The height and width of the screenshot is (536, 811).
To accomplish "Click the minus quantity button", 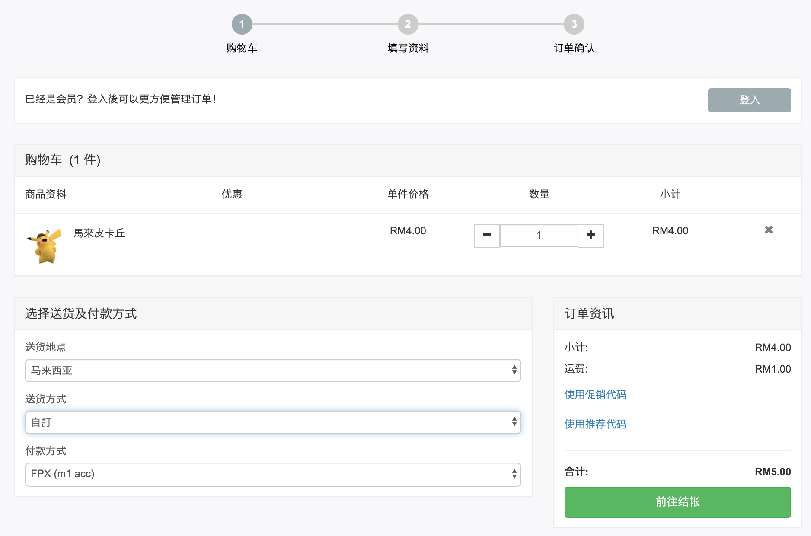I will click(487, 236).
